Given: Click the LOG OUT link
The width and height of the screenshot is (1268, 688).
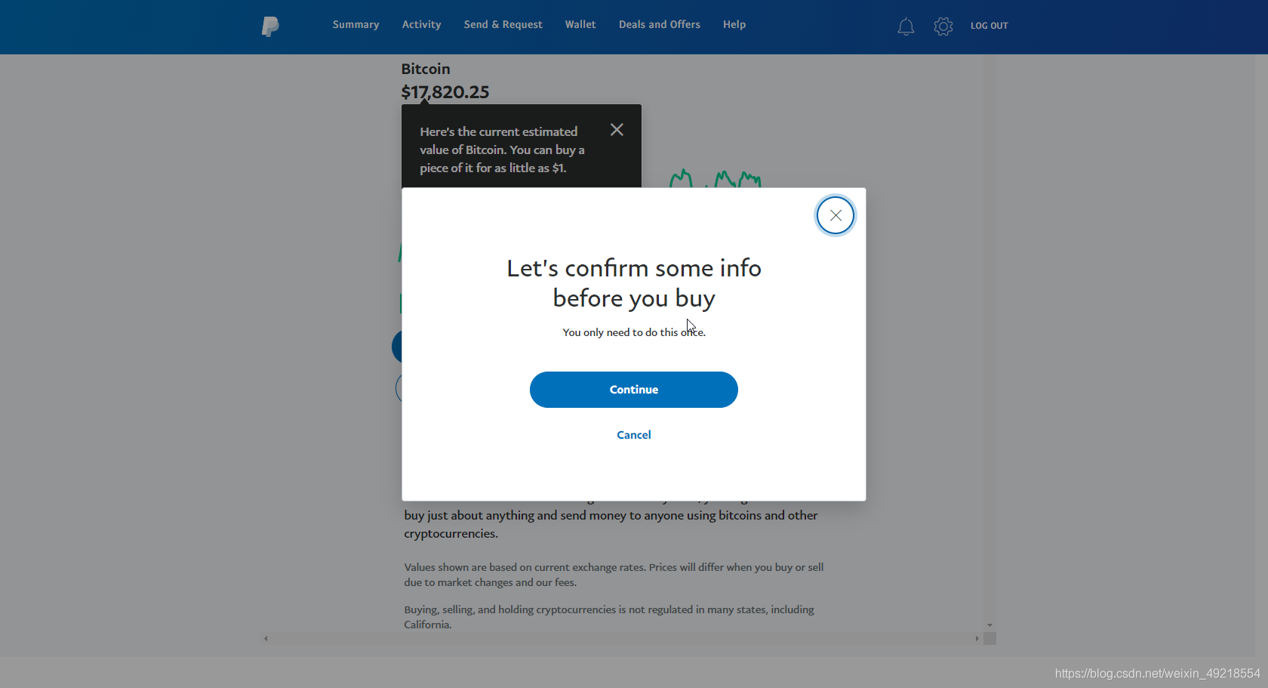Looking at the screenshot, I should (989, 26).
